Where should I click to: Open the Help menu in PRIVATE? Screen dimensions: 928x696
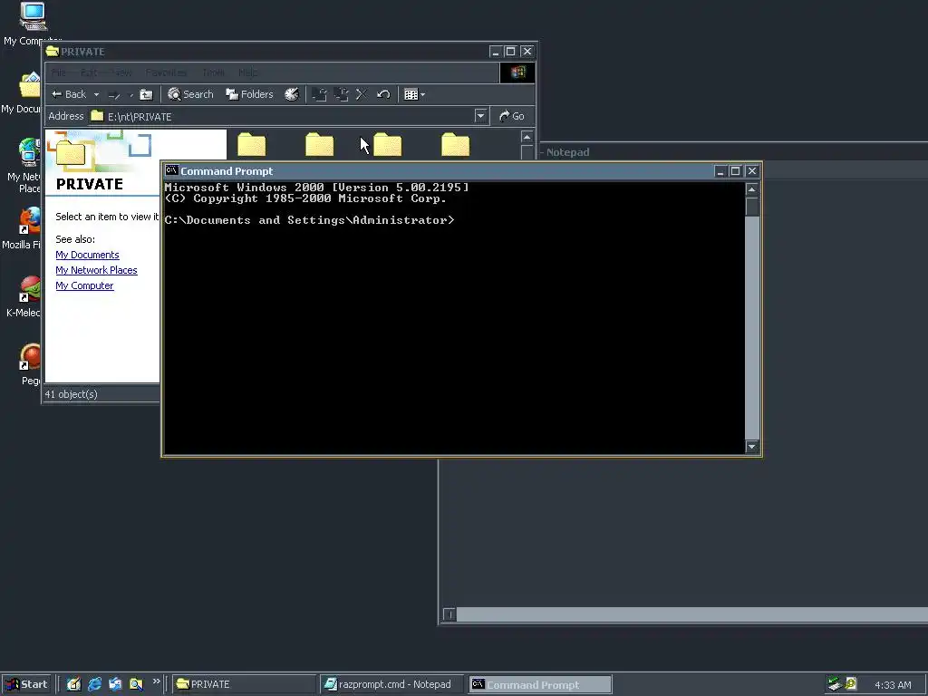248,72
